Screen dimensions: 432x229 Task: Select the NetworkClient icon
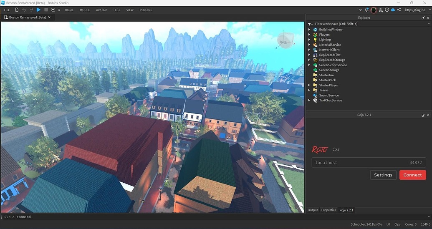315,50
